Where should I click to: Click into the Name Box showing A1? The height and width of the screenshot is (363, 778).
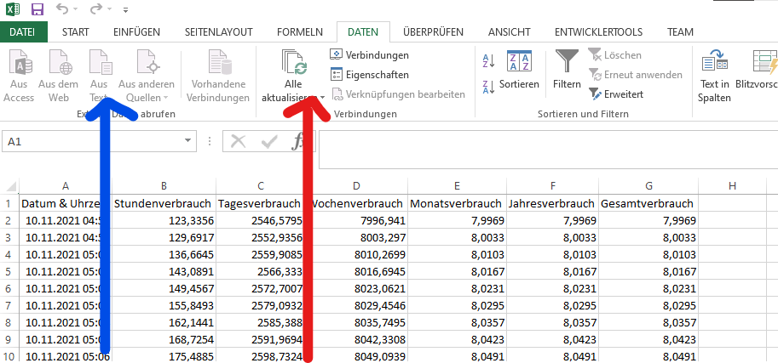[x=92, y=142]
